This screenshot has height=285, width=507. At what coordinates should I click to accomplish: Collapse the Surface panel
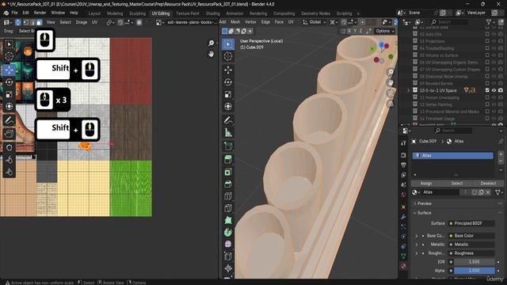415,213
